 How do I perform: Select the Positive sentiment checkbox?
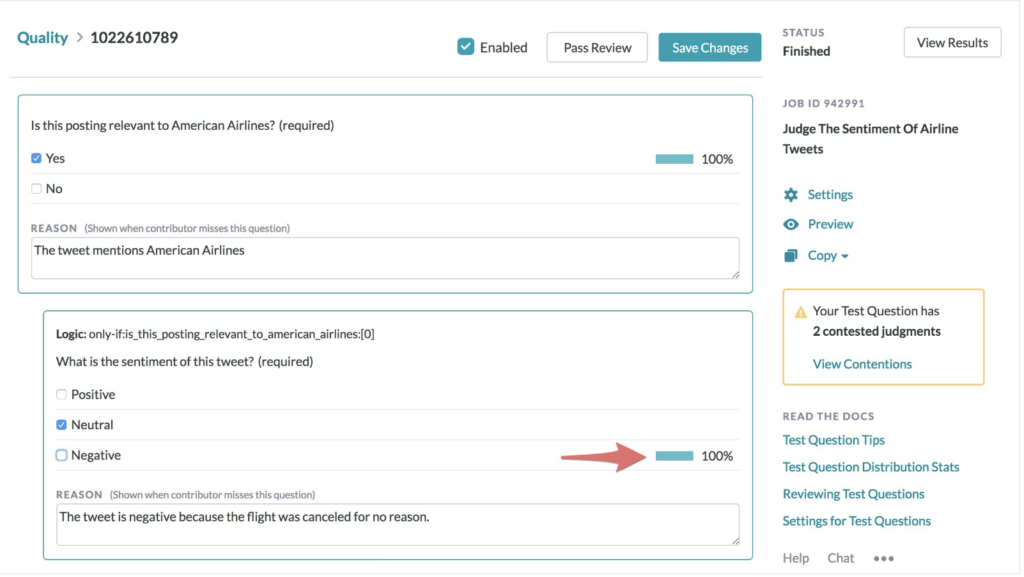pos(61,395)
